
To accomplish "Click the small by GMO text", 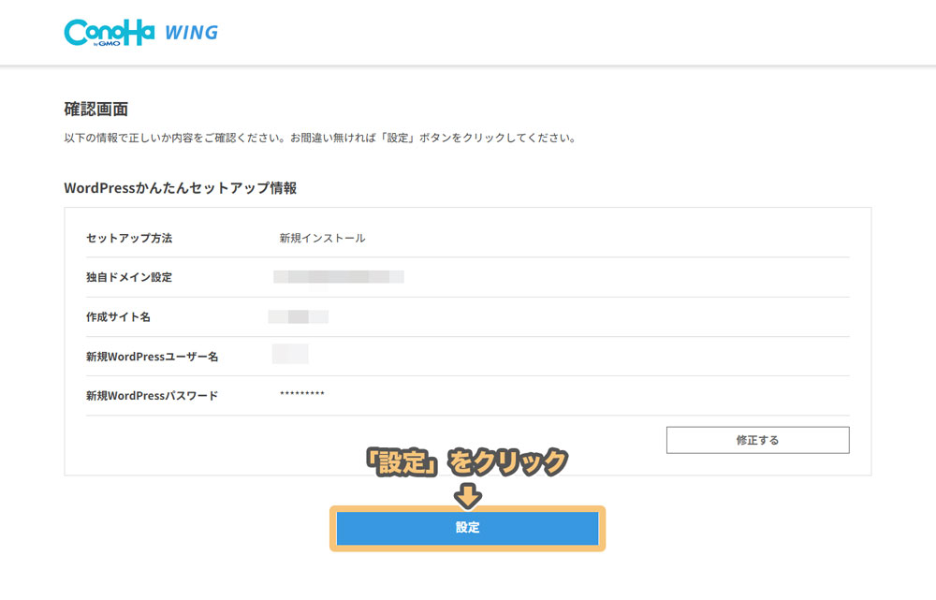I will click(107, 44).
